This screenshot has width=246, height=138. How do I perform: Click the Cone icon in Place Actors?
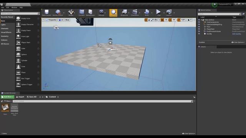click(x=18, y=66)
